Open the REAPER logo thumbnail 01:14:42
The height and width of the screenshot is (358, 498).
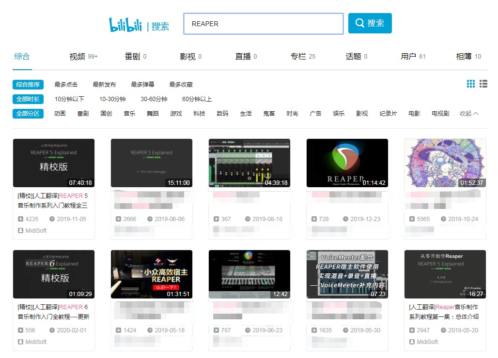pyautogui.click(x=347, y=163)
